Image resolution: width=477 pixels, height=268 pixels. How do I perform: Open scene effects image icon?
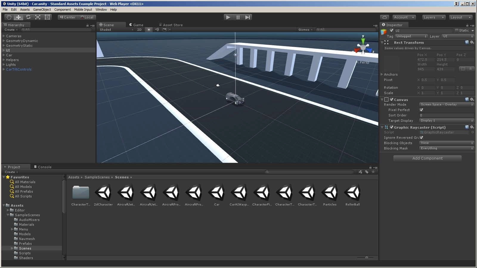[x=165, y=29]
